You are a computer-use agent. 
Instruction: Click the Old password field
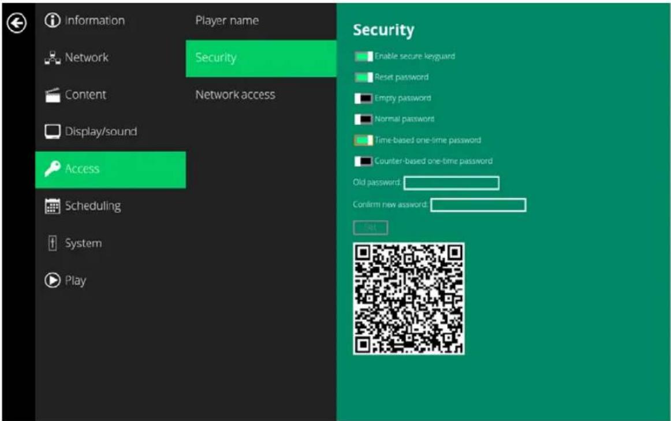pyautogui.click(x=452, y=183)
